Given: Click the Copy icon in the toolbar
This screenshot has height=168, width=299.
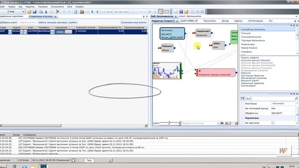Looking at the screenshot, I should pos(41,12).
